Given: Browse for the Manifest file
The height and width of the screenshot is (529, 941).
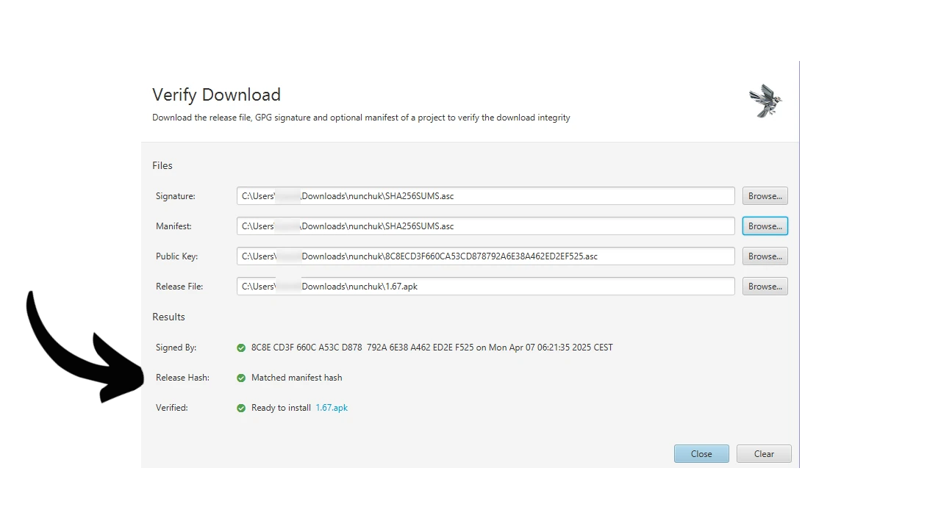Looking at the screenshot, I should tap(765, 226).
